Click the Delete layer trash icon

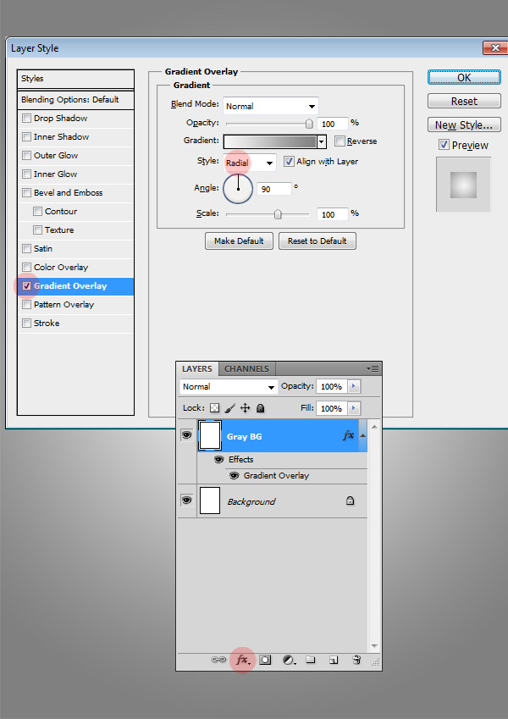tap(356, 660)
